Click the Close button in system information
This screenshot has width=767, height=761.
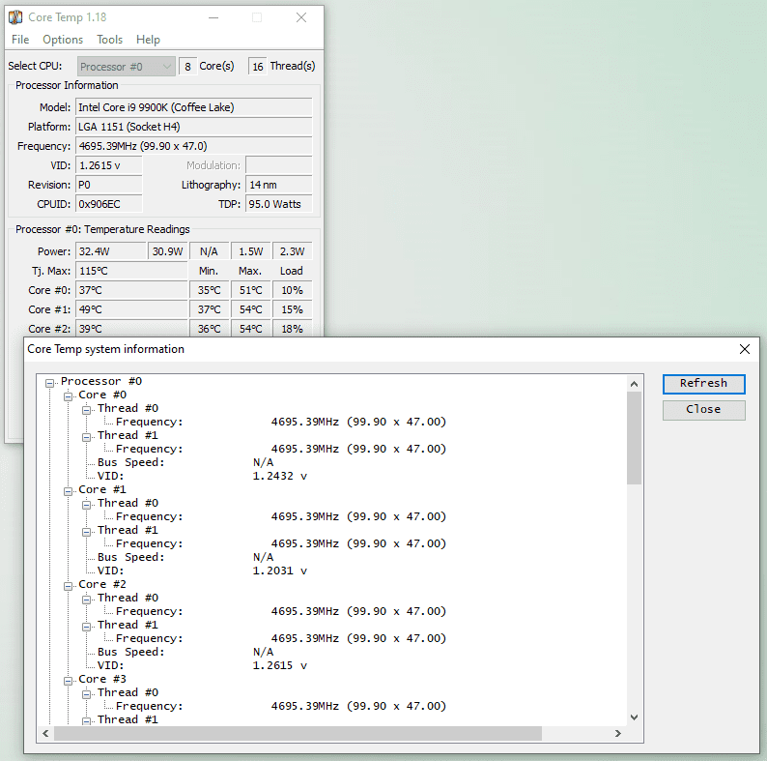point(704,410)
